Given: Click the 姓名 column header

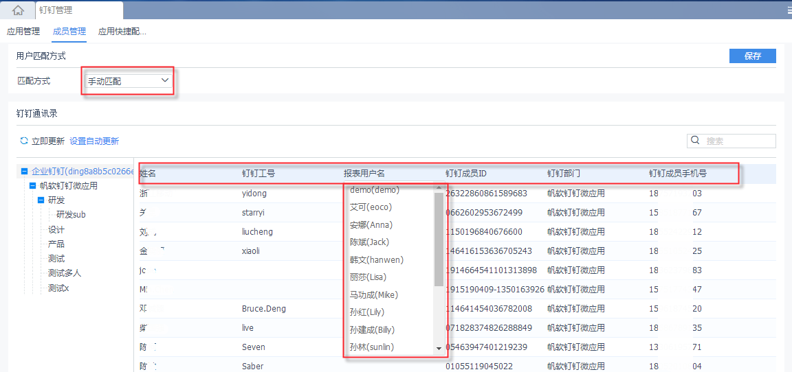Looking at the screenshot, I should pos(148,174).
